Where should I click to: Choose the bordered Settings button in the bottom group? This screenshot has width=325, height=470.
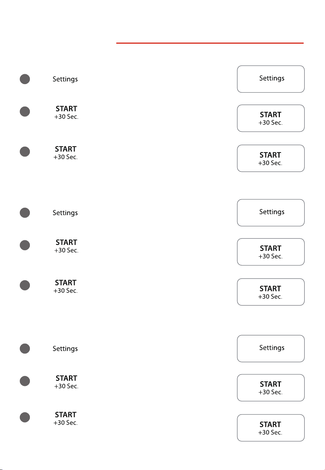click(271, 349)
